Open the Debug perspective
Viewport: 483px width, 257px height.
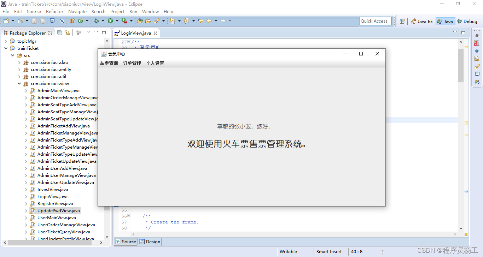click(x=467, y=21)
